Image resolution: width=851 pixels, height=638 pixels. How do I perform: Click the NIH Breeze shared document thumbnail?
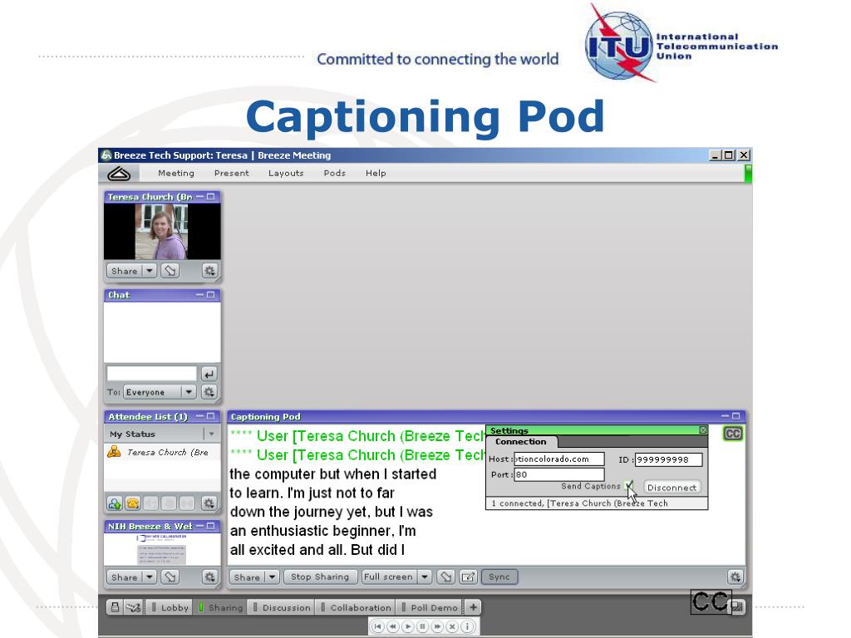(162, 548)
